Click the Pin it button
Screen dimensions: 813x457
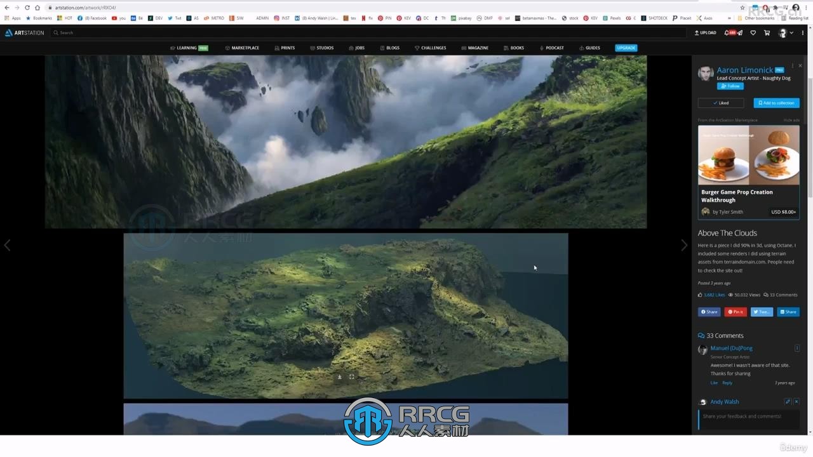tap(736, 312)
